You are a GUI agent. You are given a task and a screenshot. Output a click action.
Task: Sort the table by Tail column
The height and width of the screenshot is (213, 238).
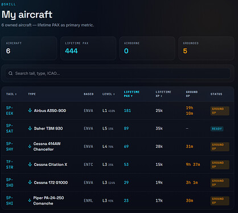(11, 94)
